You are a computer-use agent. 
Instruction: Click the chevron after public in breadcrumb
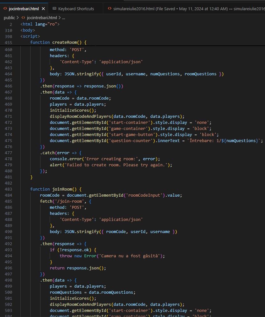(x=18, y=18)
